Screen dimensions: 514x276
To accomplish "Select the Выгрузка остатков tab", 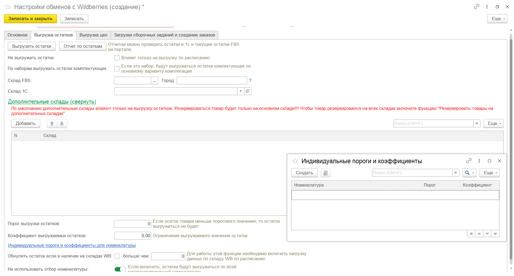I will tap(54, 35).
